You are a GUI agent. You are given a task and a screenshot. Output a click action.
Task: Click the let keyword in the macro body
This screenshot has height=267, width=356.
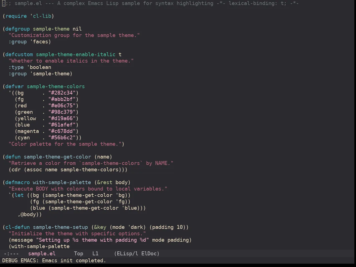(x=19, y=195)
